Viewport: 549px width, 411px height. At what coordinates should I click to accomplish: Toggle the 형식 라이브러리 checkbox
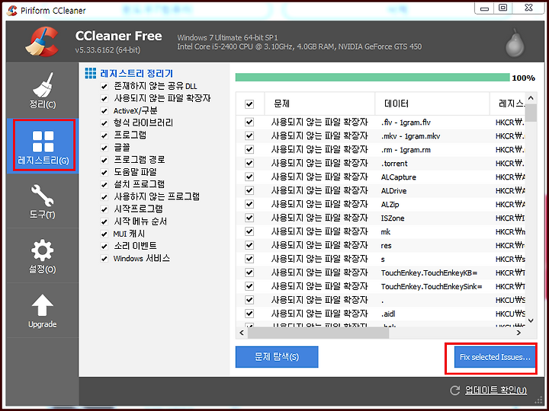(x=104, y=123)
